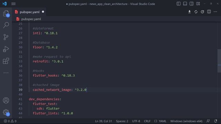The width and height of the screenshot is (221, 124).
Task: Click flutter_test key on line 42
Action: click(x=44, y=104)
